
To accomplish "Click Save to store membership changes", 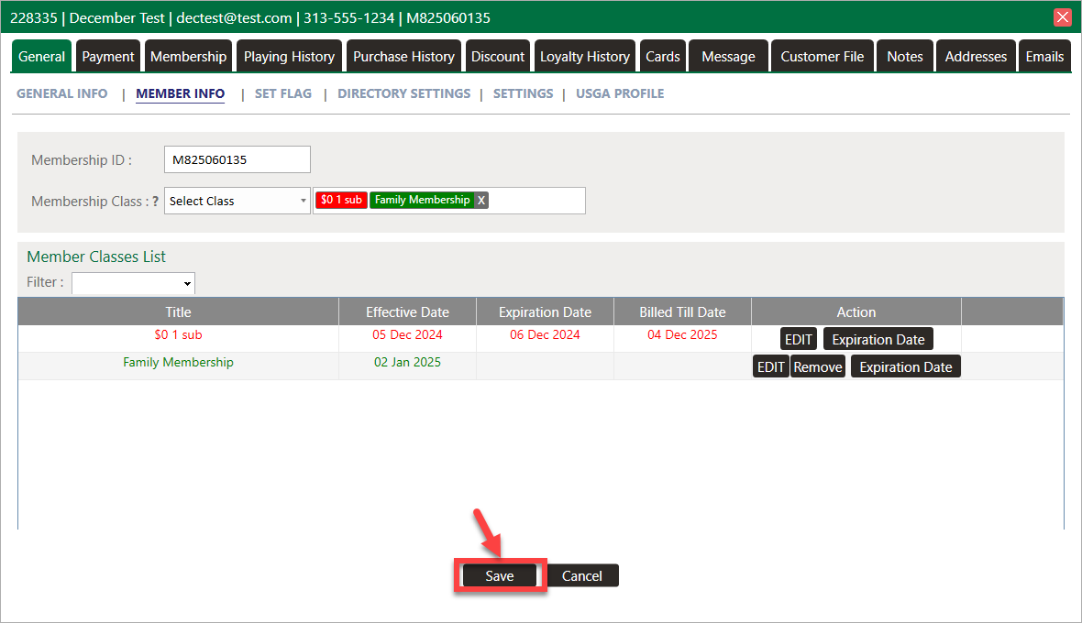I will (500, 576).
